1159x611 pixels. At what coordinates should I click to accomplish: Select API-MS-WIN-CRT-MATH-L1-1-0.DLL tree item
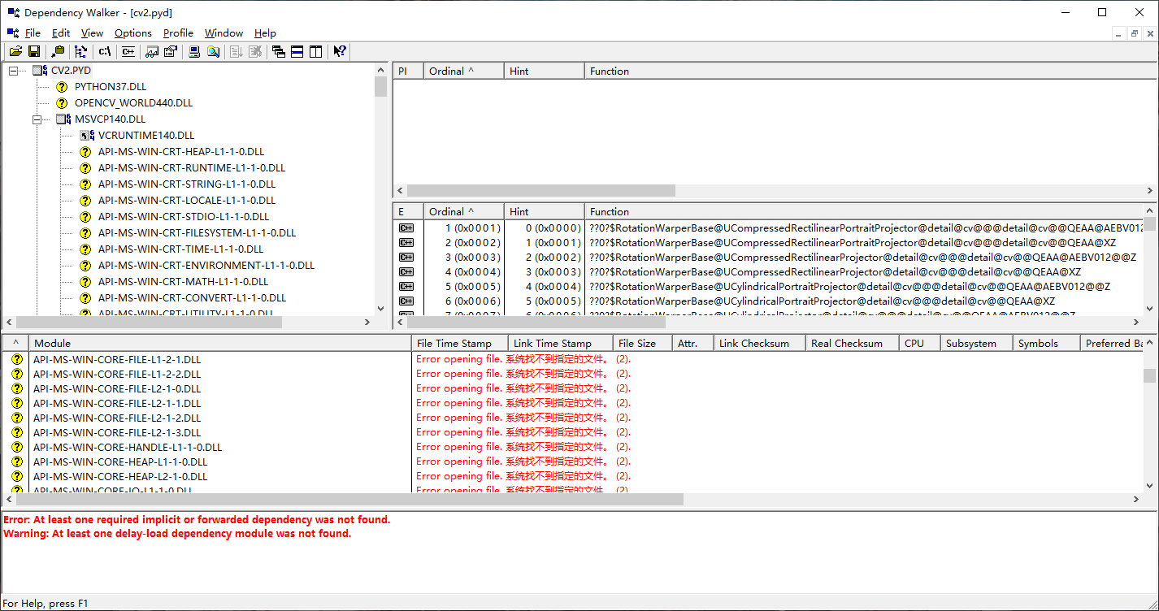click(183, 281)
